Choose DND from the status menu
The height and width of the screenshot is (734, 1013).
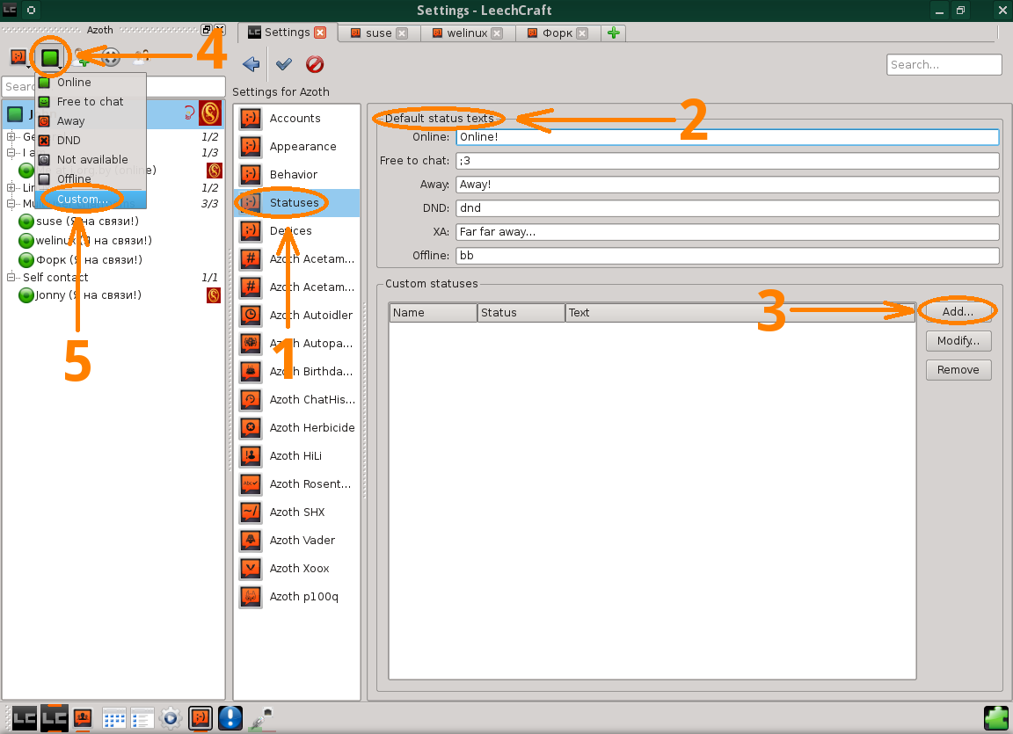coord(91,140)
